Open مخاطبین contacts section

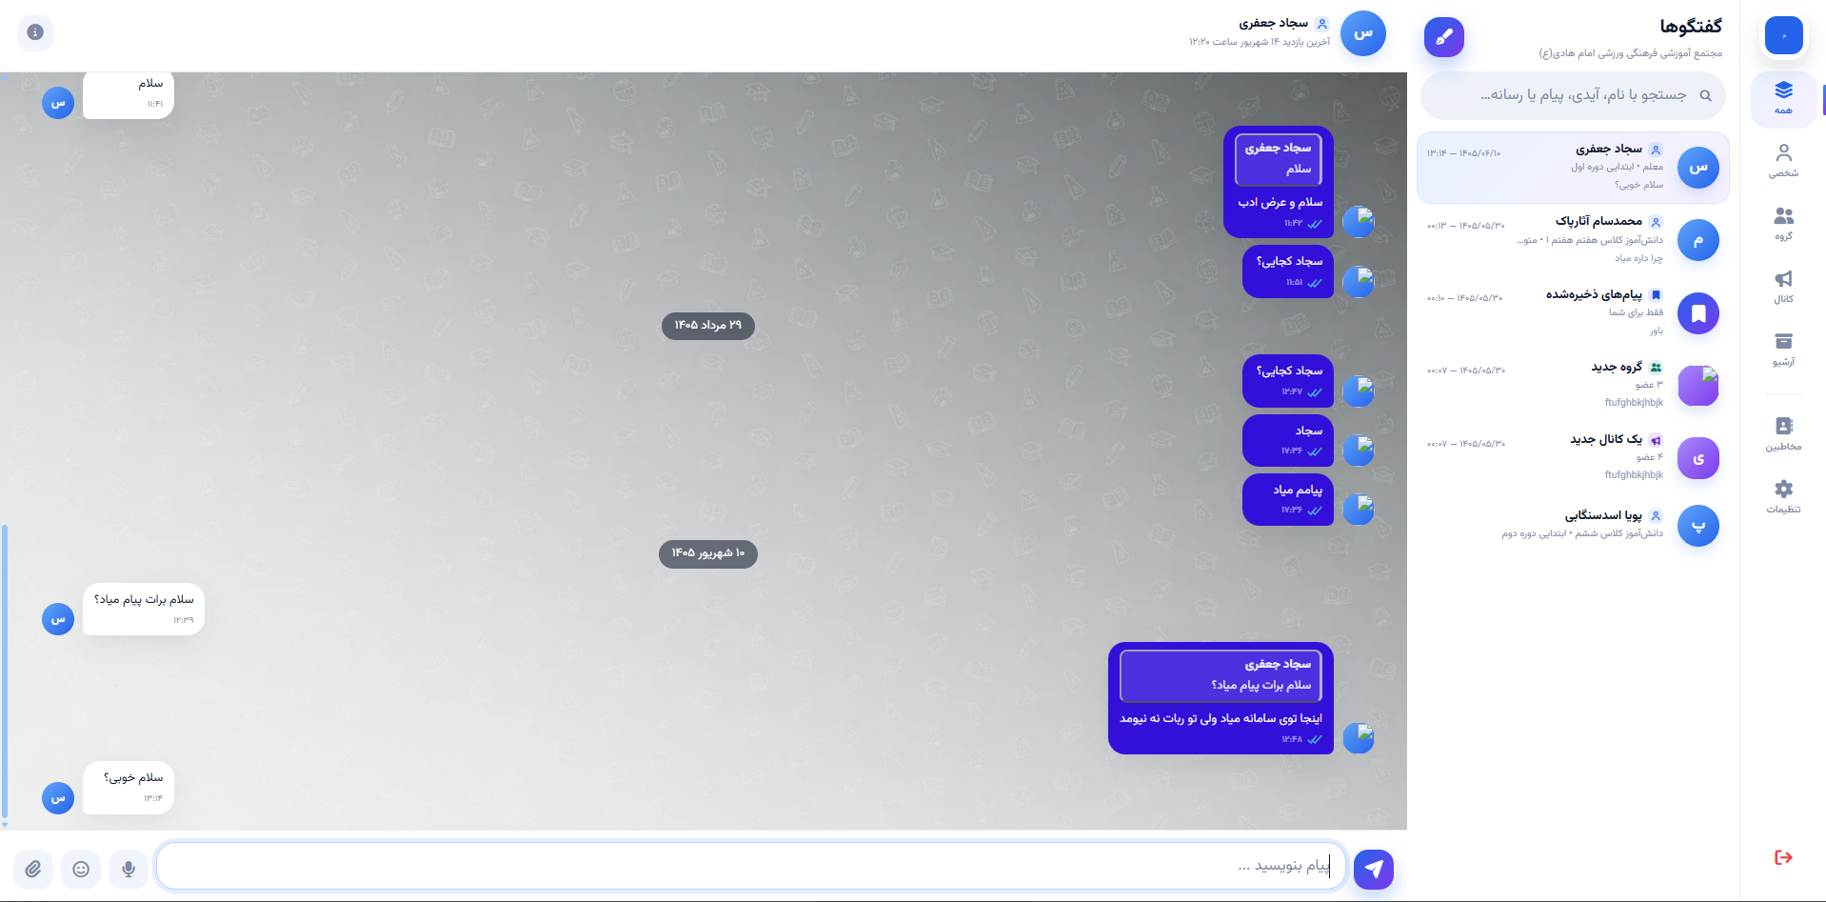click(x=1783, y=433)
